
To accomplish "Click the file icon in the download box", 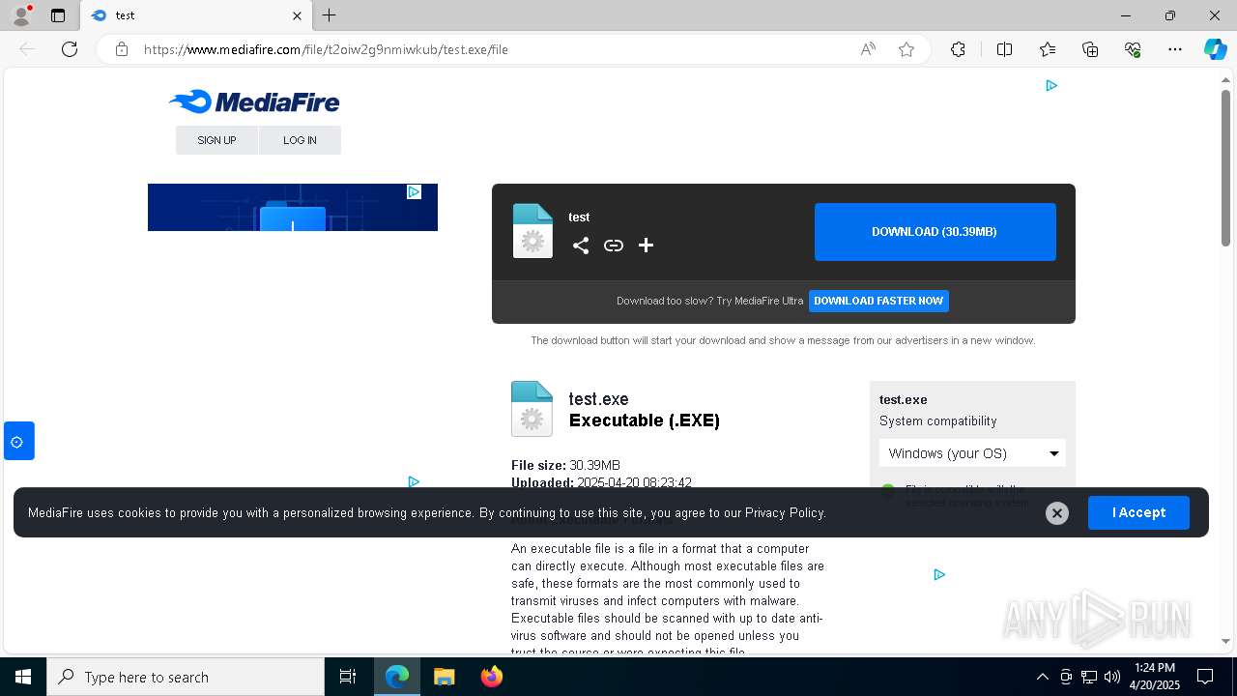I will tap(532, 231).
